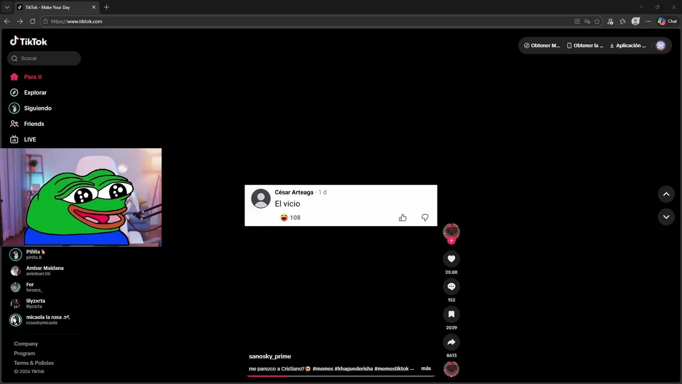682x384 pixels.
Task: Open the Copilot Chat button
Action: pos(667,21)
